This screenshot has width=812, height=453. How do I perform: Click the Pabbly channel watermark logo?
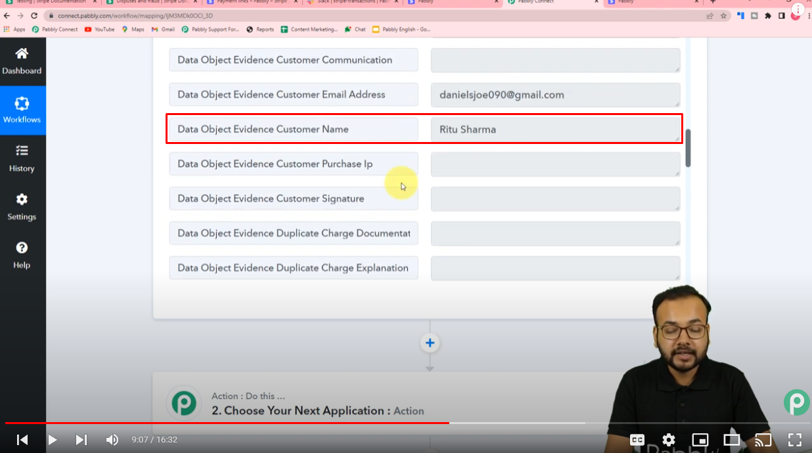point(796,402)
